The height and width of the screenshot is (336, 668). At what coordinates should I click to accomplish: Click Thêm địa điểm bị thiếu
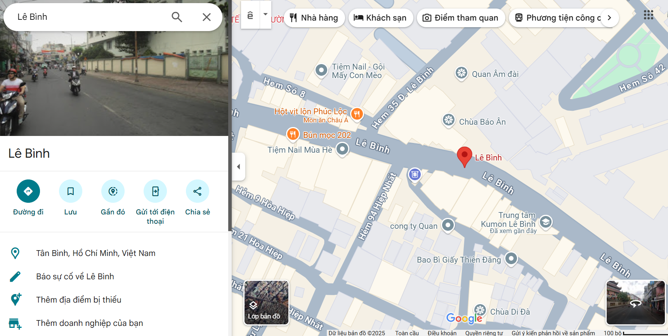click(114, 300)
